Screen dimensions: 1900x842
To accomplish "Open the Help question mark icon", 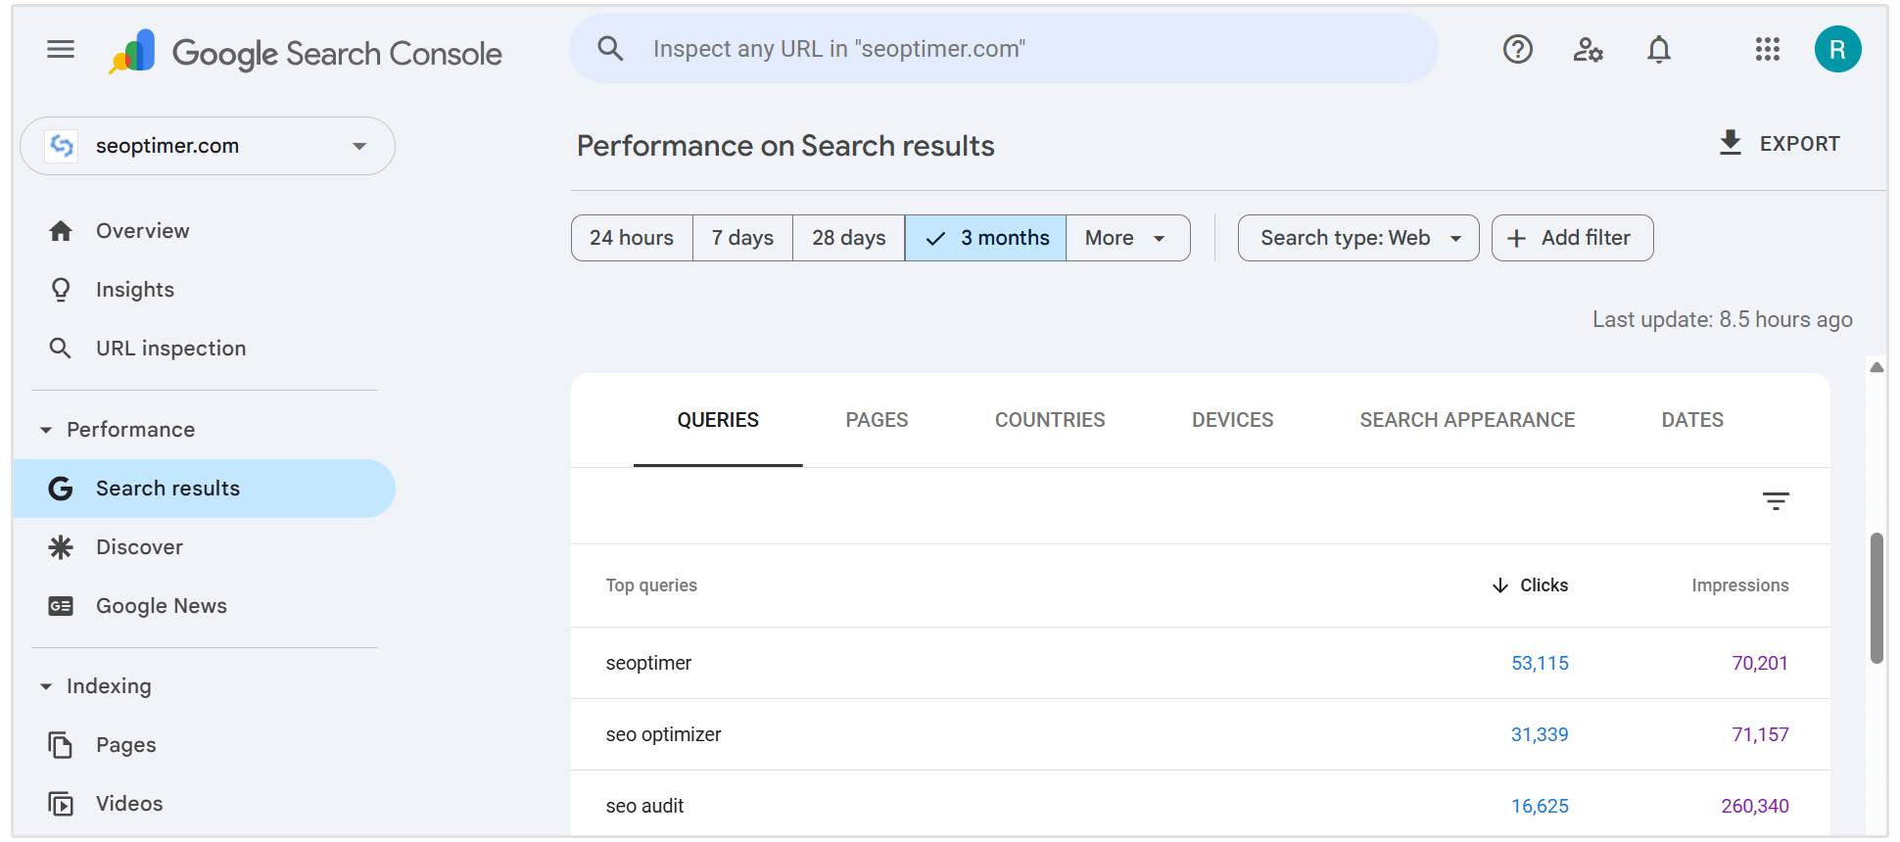I will [x=1518, y=49].
